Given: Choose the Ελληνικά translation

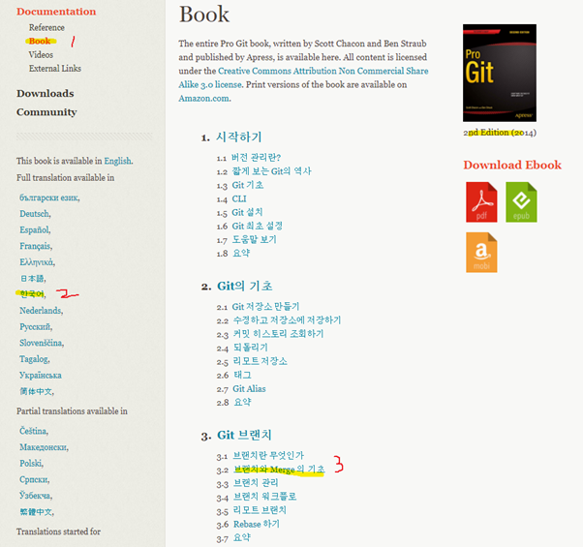Looking at the screenshot, I should click(x=37, y=262).
